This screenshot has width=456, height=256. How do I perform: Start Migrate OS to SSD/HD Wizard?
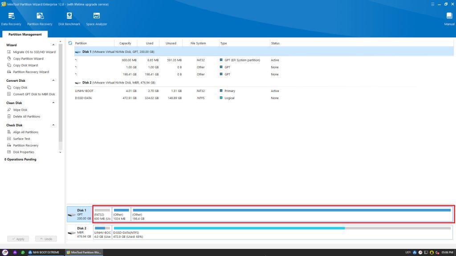tap(31, 52)
